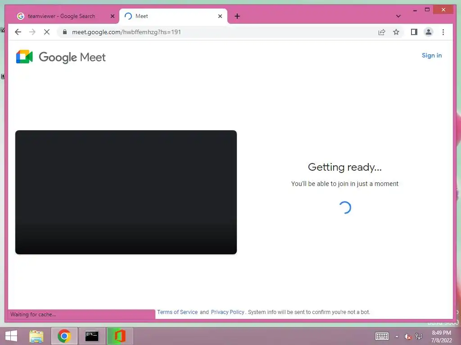Click the Sign in link
461x345 pixels.
tap(432, 55)
